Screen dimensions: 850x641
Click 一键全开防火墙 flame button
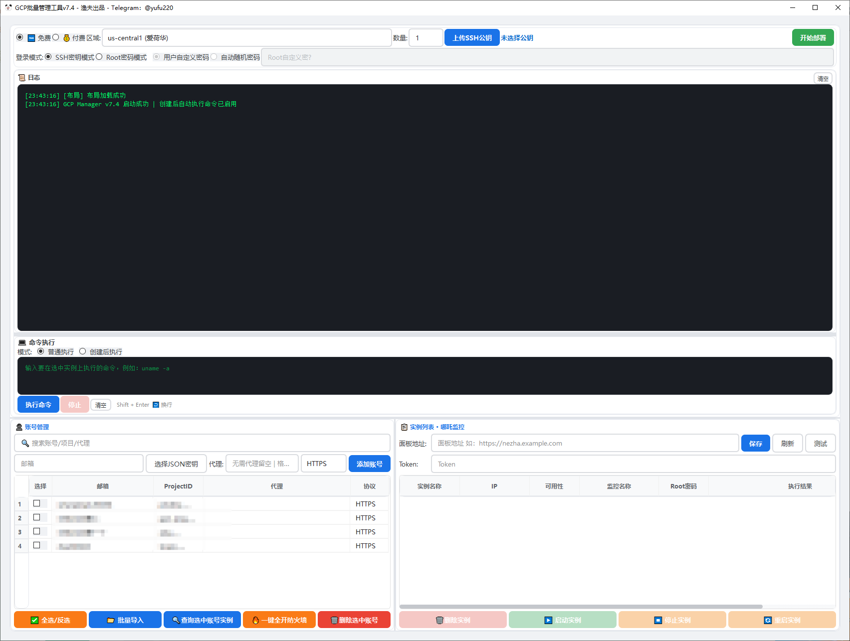coord(279,620)
